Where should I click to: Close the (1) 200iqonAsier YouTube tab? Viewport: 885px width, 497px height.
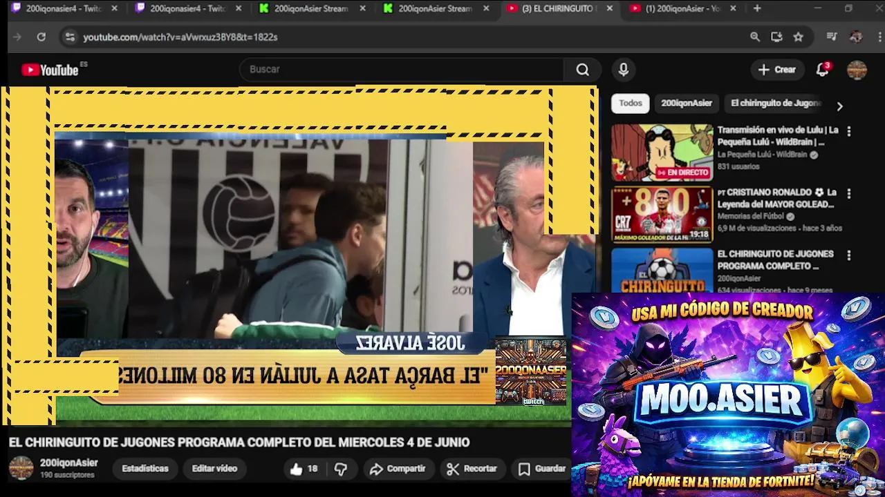tap(733, 8)
